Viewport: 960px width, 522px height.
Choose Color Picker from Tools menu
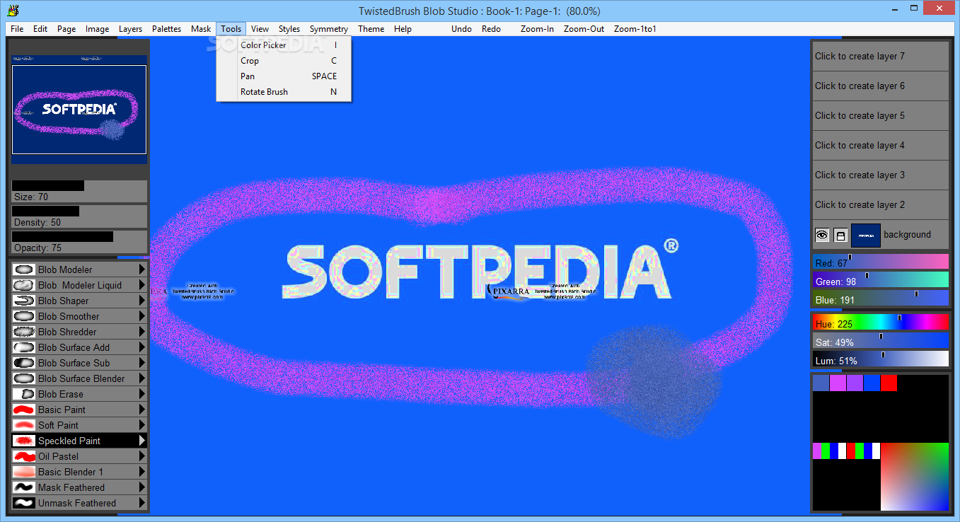[x=284, y=45]
